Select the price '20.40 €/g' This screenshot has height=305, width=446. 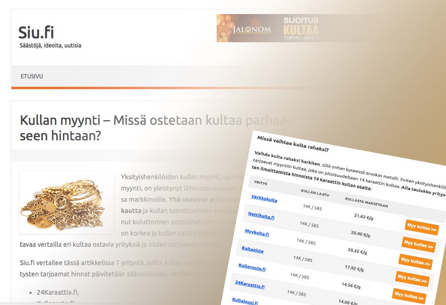click(x=360, y=234)
